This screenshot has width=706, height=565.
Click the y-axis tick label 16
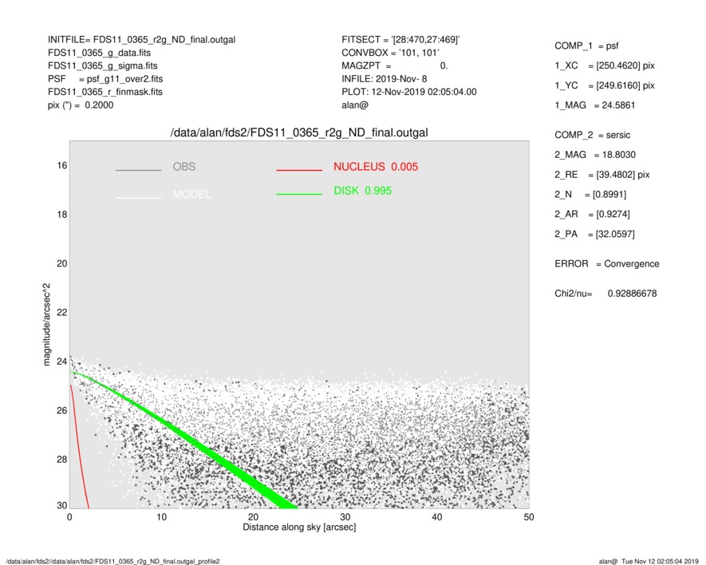coord(62,166)
